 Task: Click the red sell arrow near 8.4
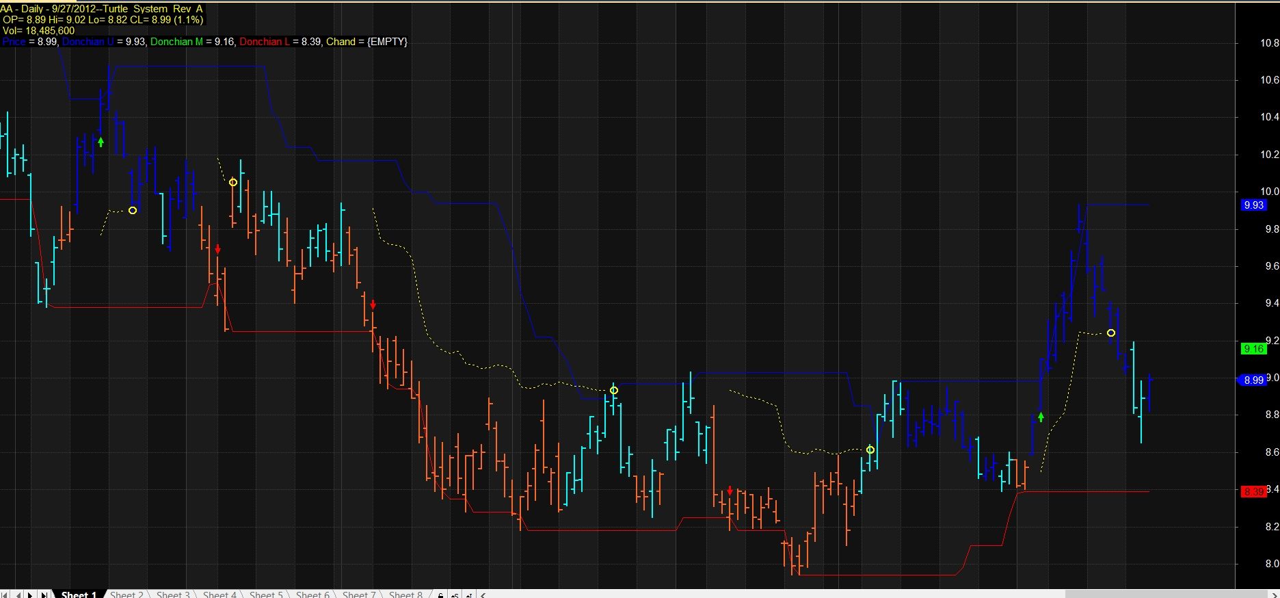pyautogui.click(x=730, y=491)
